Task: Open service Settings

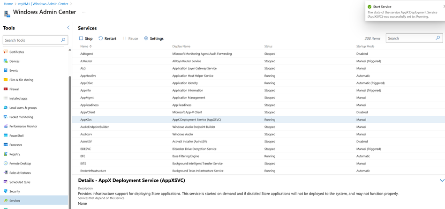Action: pyautogui.click(x=153, y=38)
